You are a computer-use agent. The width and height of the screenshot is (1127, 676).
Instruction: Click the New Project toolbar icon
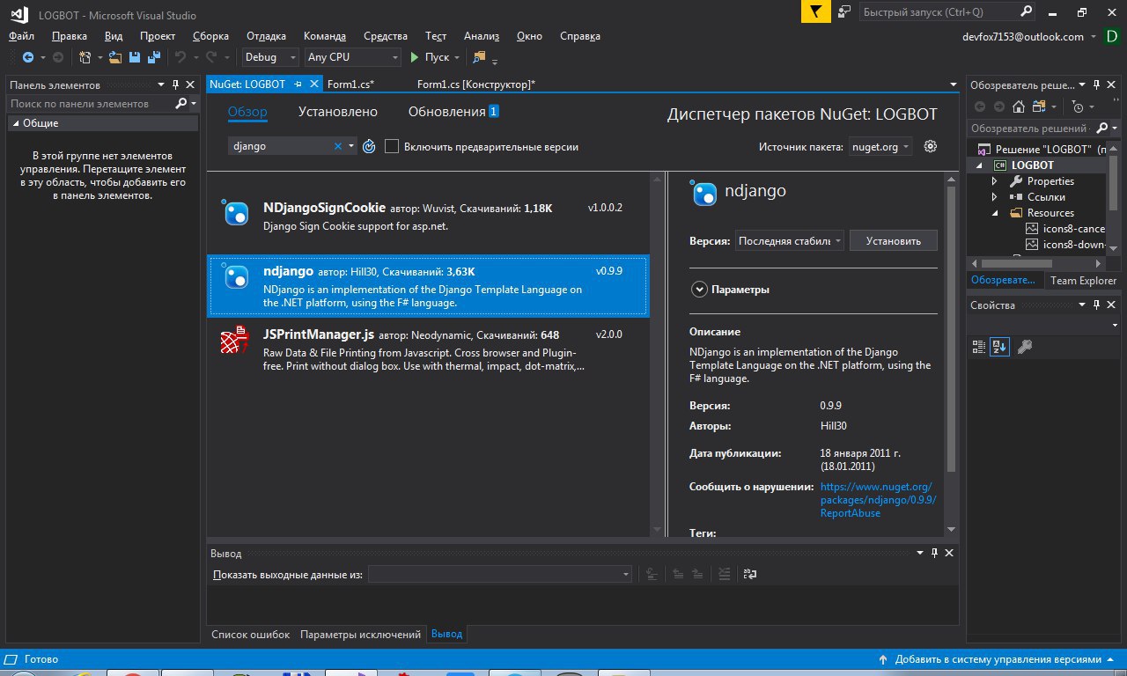[x=85, y=57]
